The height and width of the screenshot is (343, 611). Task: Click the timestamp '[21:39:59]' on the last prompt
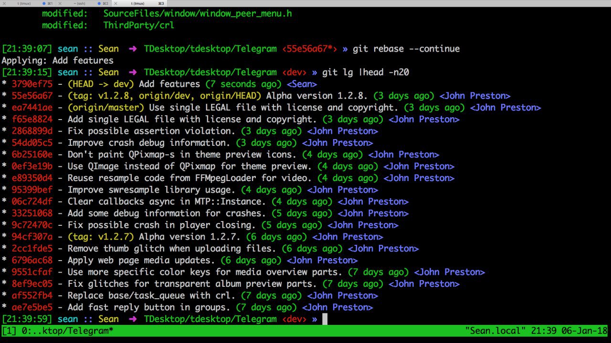tap(27, 319)
